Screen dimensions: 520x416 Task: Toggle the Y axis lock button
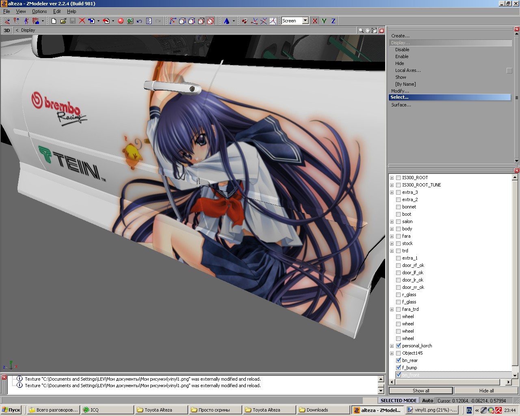point(324,21)
